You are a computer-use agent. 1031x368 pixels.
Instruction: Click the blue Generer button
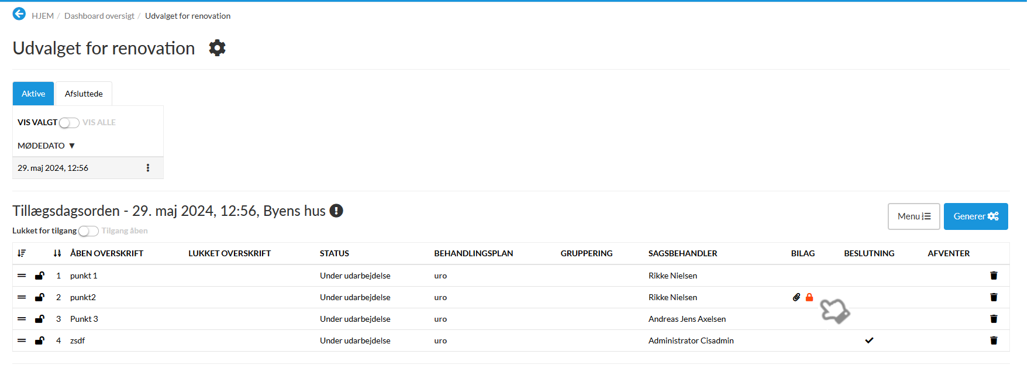pos(975,216)
